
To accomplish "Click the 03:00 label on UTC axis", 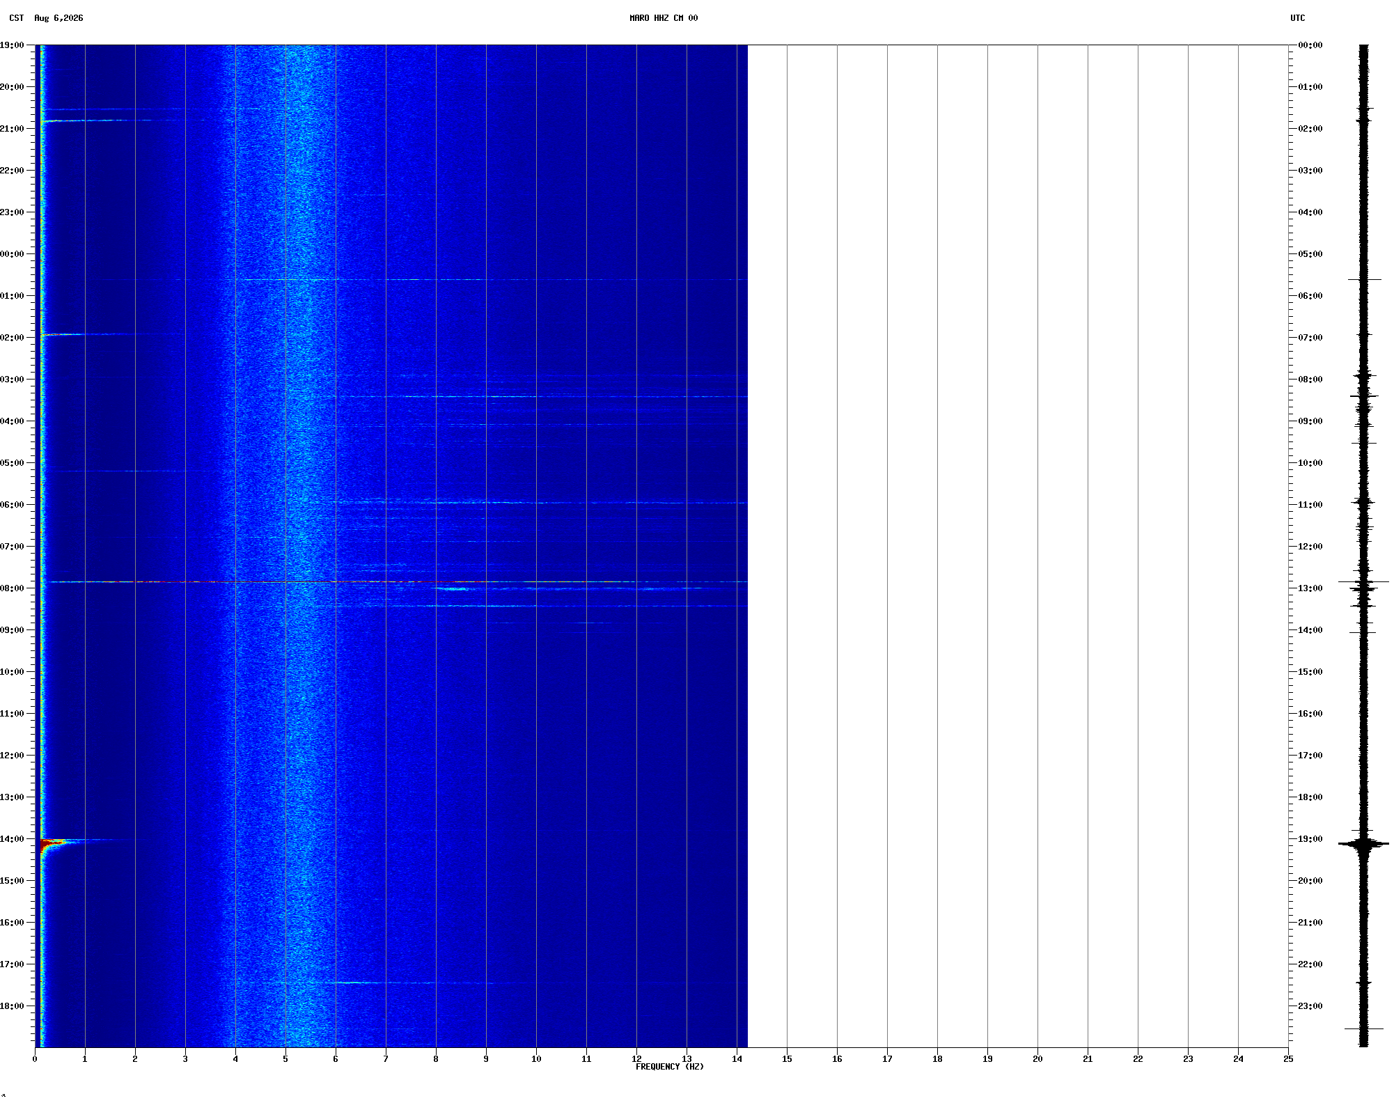I will click(x=1310, y=171).
